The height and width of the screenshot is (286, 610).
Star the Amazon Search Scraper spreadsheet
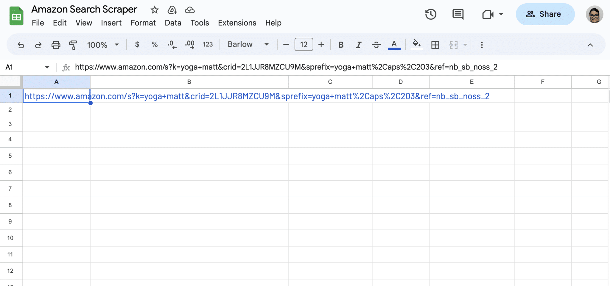coord(155,10)
